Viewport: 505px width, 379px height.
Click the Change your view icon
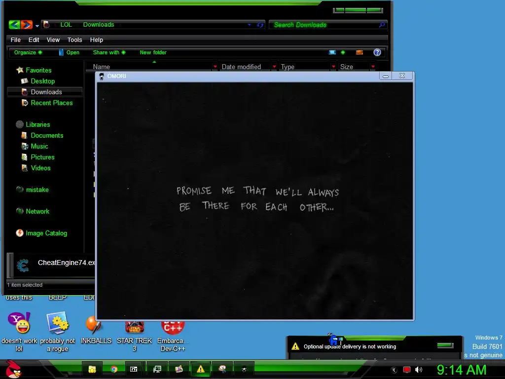[x=332, y=52]
